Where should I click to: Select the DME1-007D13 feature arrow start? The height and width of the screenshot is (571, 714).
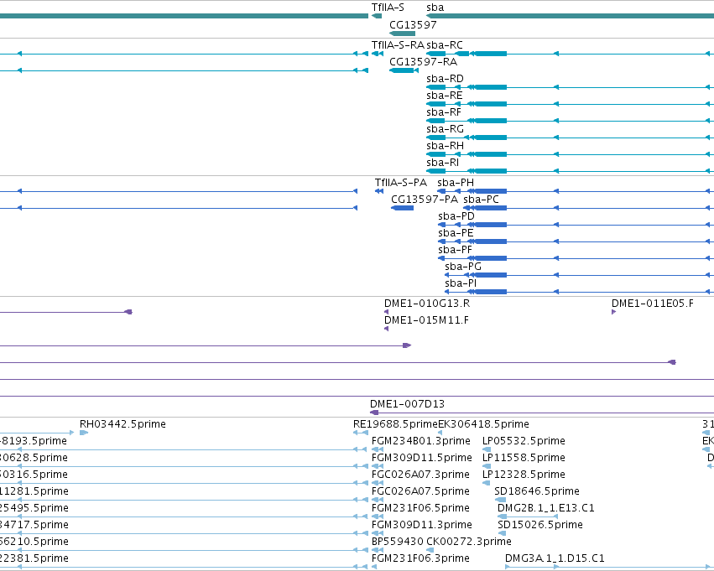(374, 413)
